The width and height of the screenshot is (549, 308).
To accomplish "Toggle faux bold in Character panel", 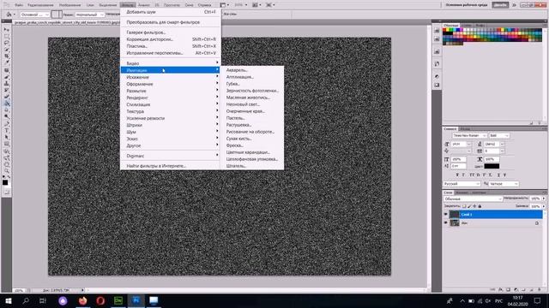I will [x=457, y=175].
